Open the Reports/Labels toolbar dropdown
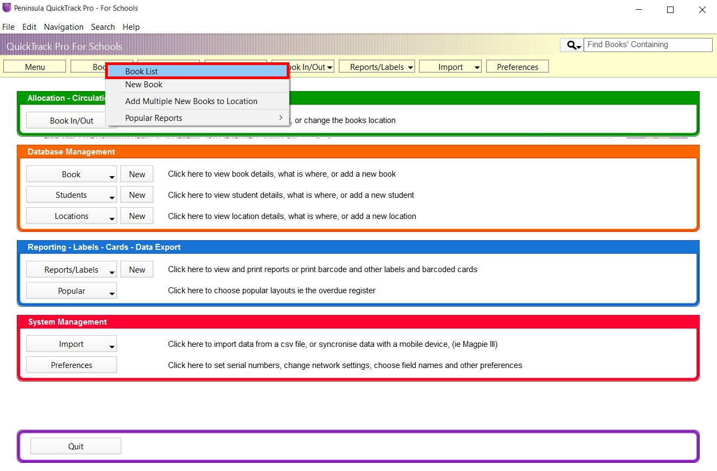Screen dimensions: 717x471 click(377, 67)
